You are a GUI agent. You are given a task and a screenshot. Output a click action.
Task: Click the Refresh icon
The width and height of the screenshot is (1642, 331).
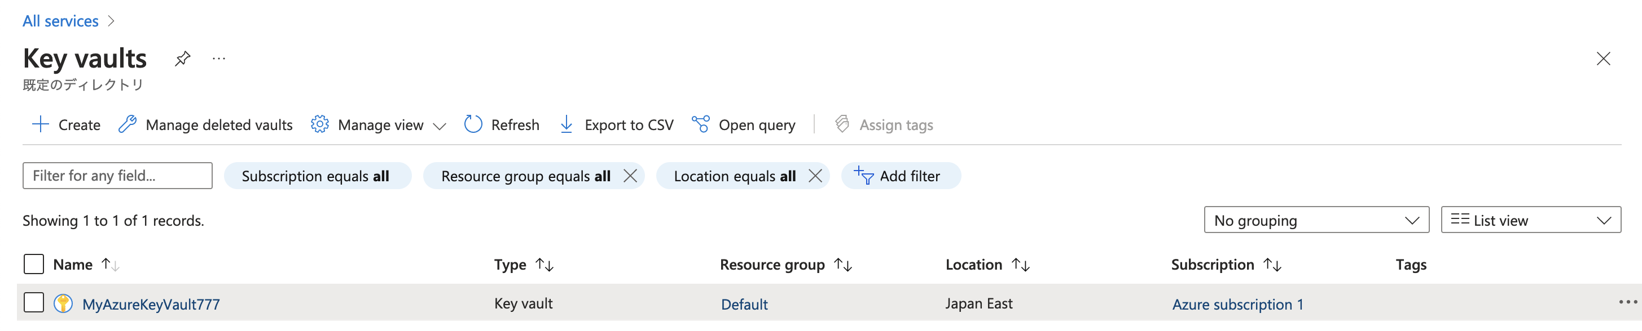click(473, 124)
